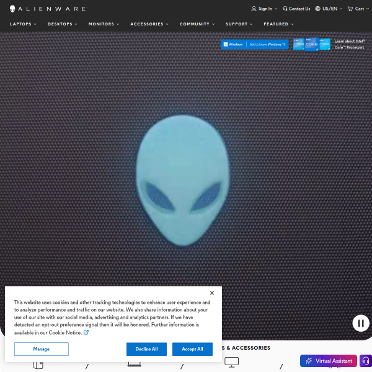Image resolution: width=372 pixels, height=372 pixels.
Task: Expand the Cart dropdown
Action: coord(358,9)
